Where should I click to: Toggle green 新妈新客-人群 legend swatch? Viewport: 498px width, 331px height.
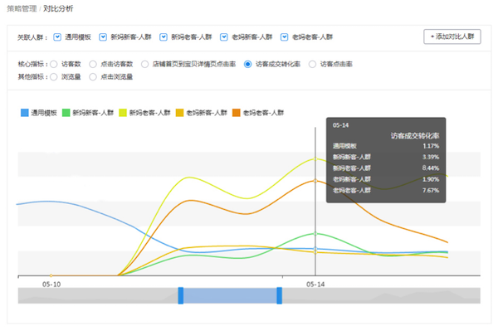66,113
